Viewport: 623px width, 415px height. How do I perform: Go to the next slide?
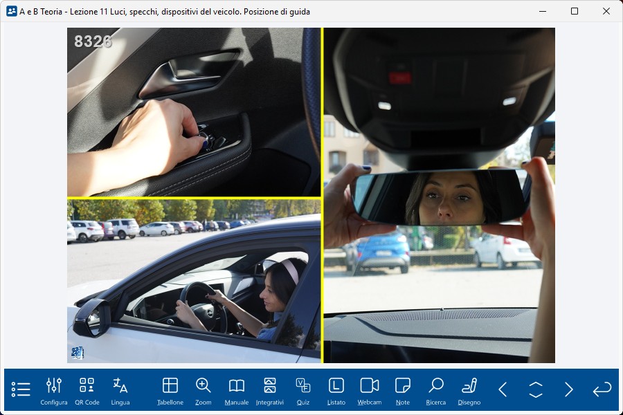tap(569, 389)
